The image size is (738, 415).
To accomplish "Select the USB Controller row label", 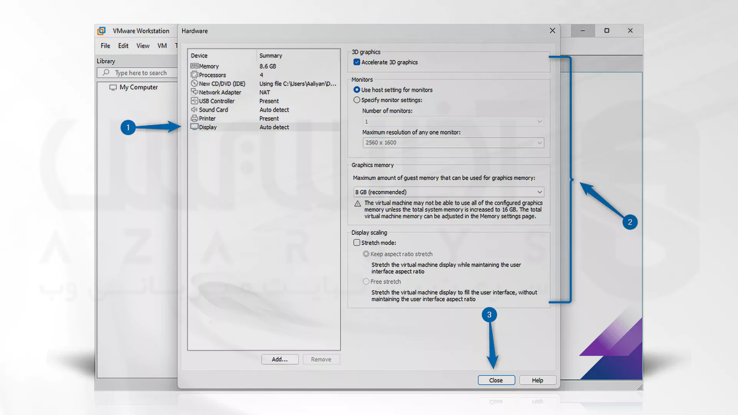I will 216,101.
